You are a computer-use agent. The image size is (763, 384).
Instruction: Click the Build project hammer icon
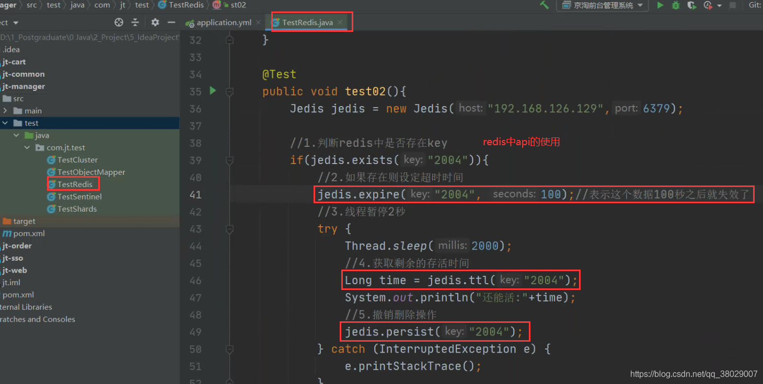(x=545, y=5)
